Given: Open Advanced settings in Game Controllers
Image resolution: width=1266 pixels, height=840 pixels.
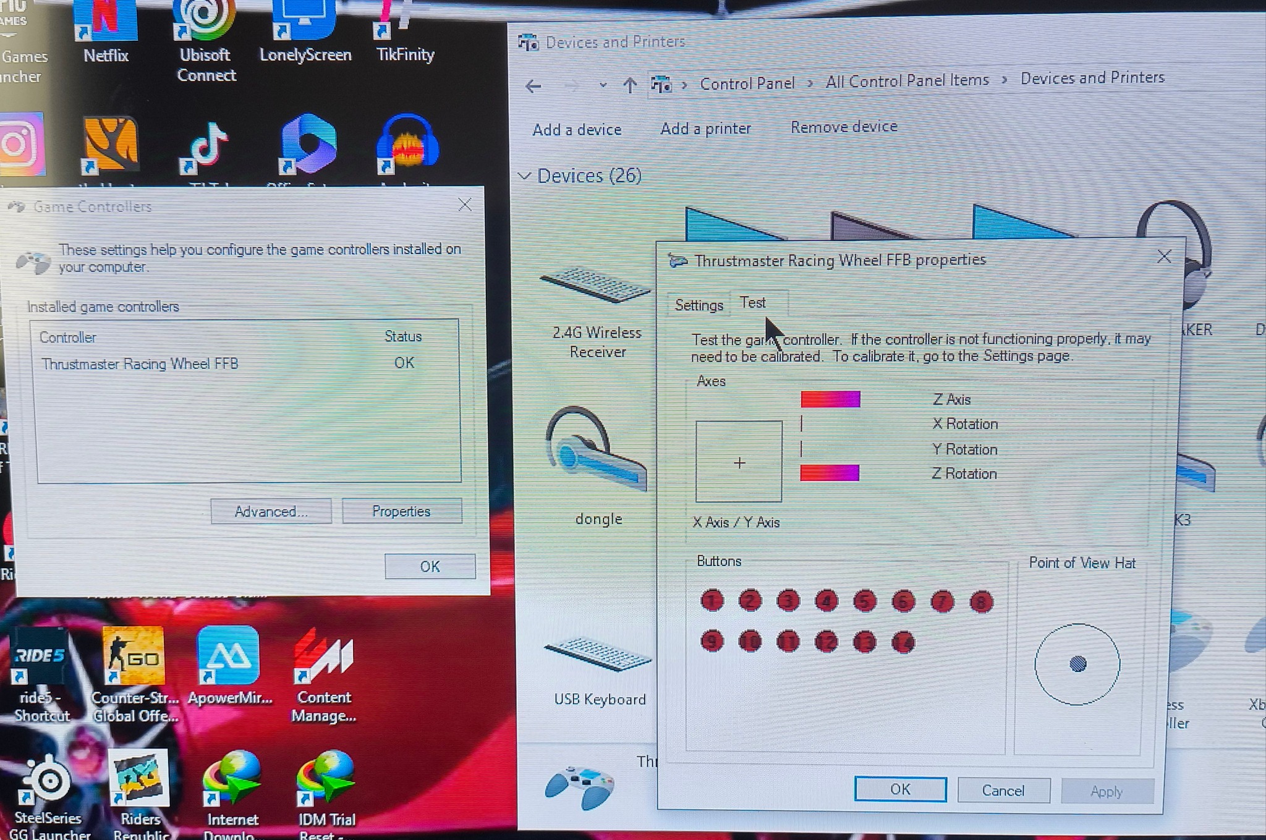Looking at the screenshot, I should (x=271, y=511).
